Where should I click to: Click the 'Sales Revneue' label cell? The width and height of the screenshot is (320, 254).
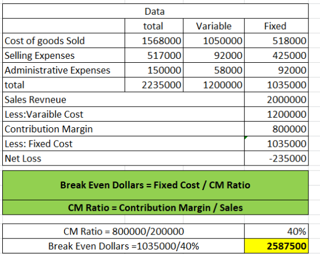coord(123,99)
